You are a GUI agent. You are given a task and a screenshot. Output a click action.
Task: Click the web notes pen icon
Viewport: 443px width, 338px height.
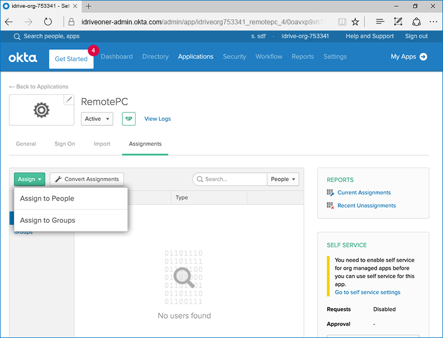pos(398,22)
